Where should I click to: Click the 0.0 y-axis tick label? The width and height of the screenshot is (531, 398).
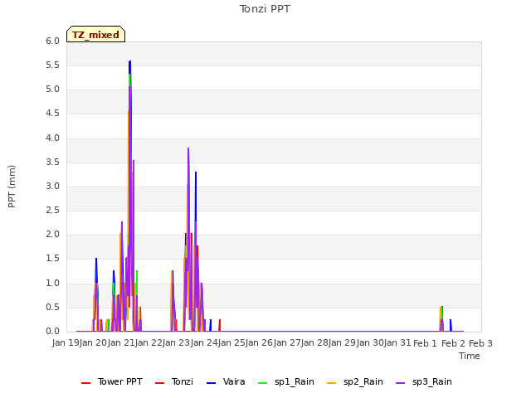pyautogui.click(x=52, y=332)
